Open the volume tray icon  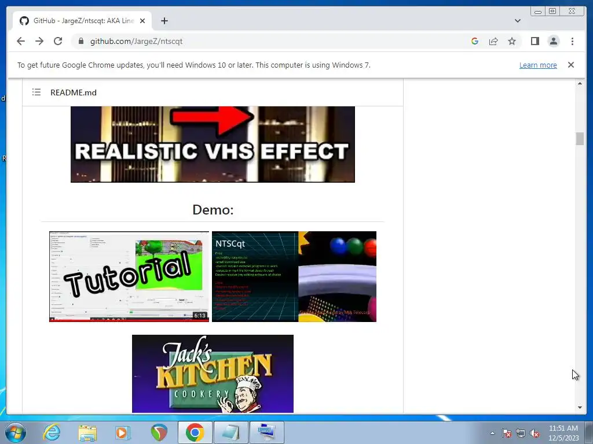(x=535, y=434)
